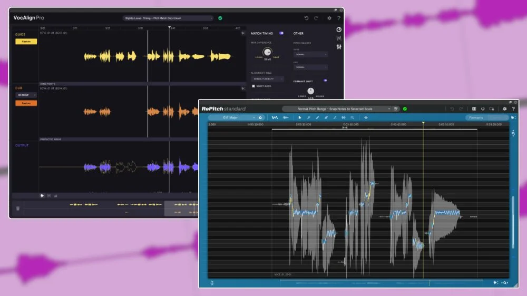Open the G# Major key dropdown

pos(232,117)
